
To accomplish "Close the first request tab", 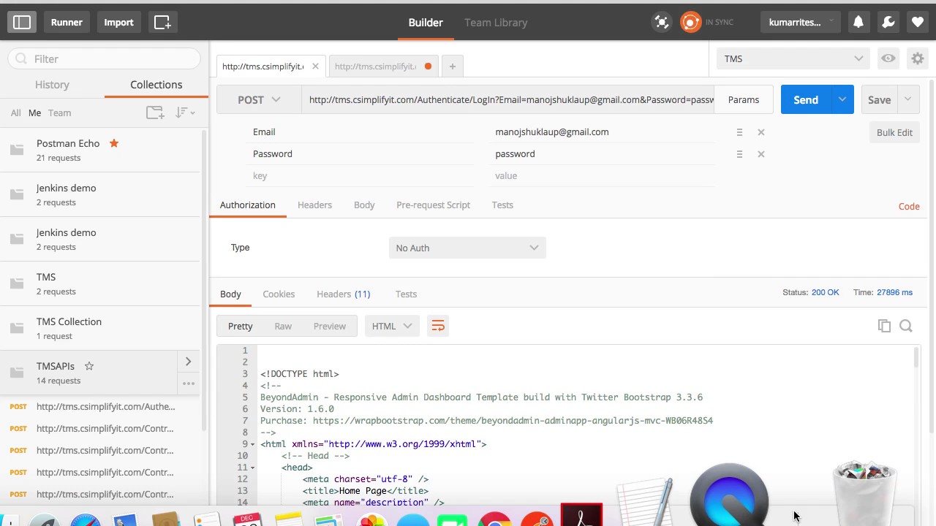I will (x=315, y=66).
